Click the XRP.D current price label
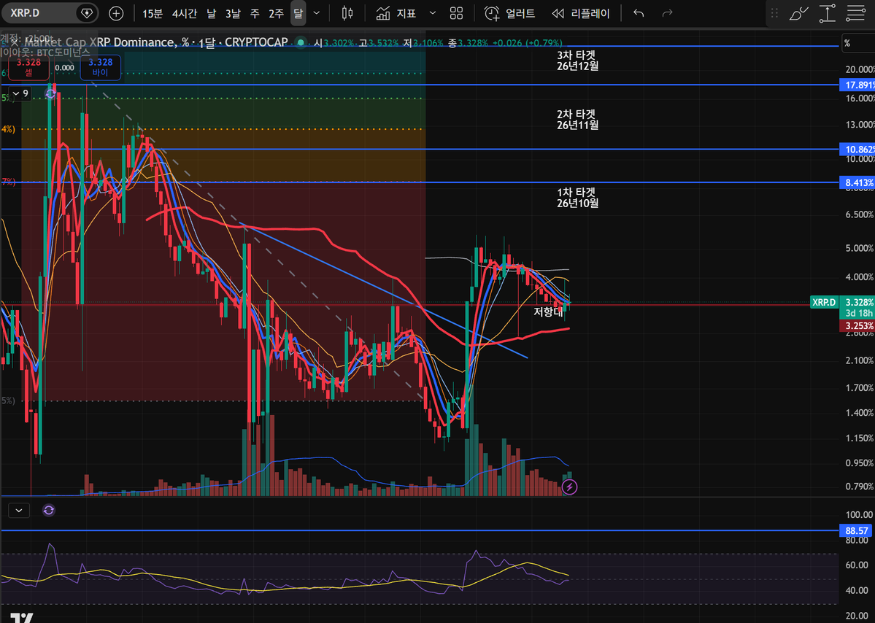Viewport: 875px width, 623px height. click(824, 302)
